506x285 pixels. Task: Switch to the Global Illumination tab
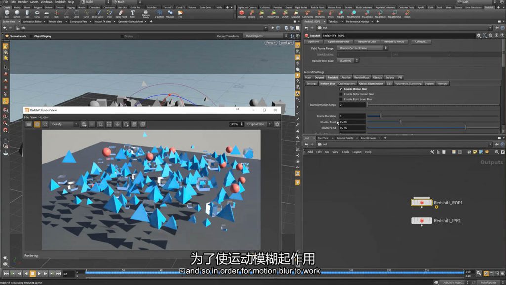pos(371,84)
